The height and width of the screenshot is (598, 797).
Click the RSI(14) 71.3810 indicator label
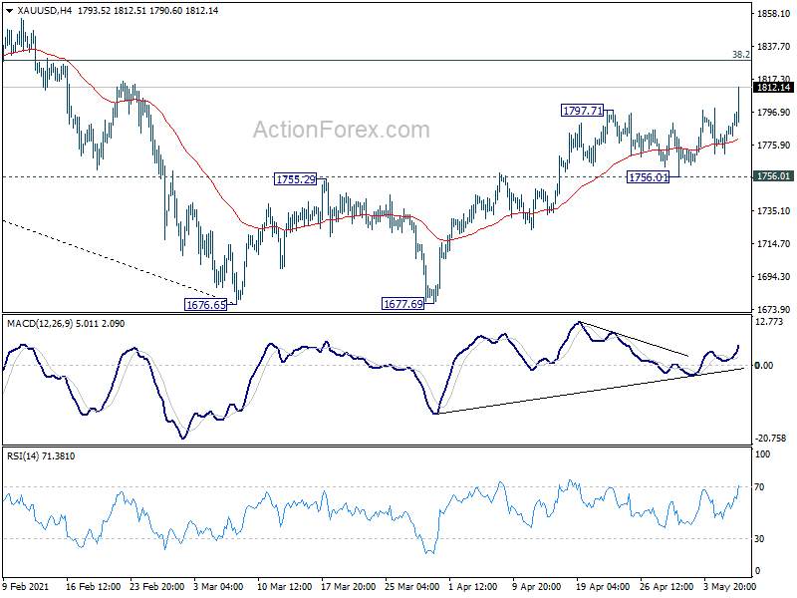[x=41, y=456]
